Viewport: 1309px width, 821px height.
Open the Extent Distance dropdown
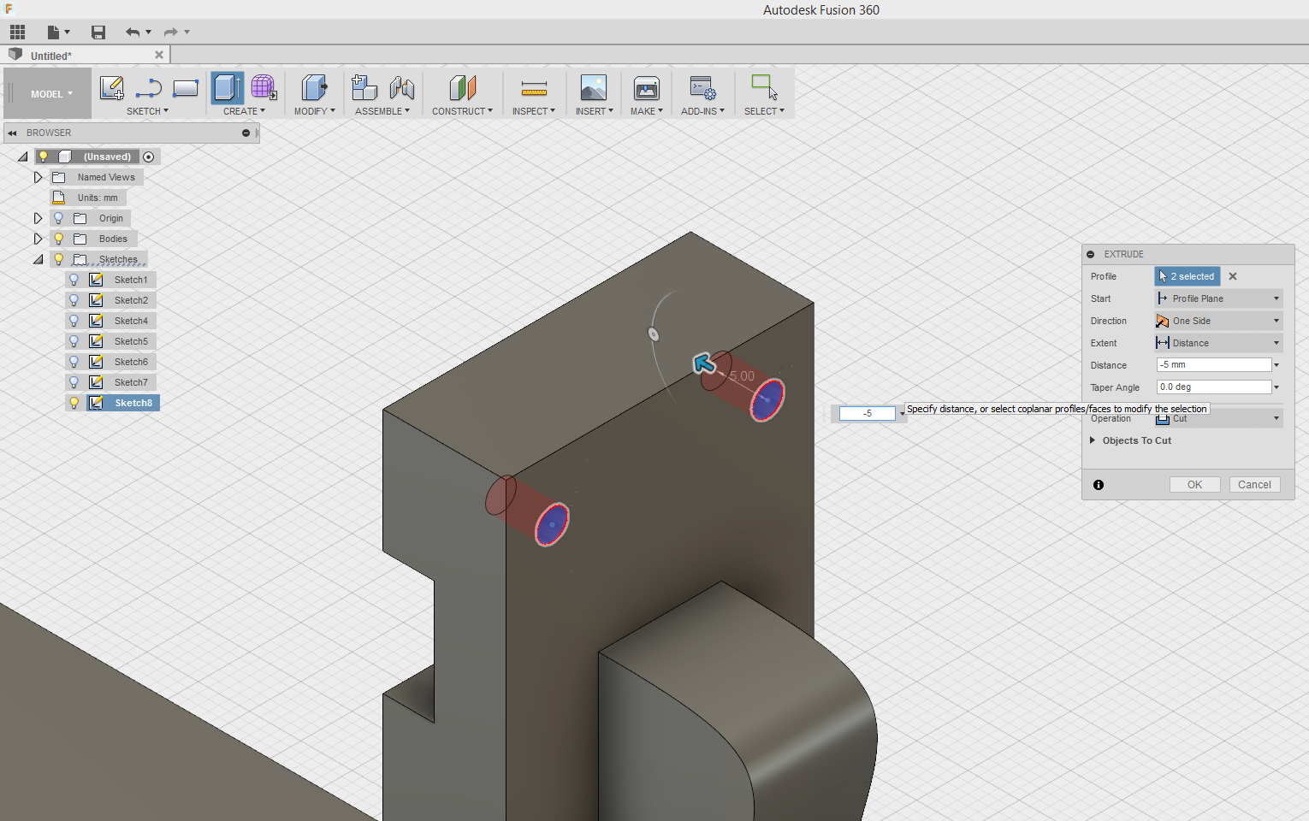[x=1218, y=343]
